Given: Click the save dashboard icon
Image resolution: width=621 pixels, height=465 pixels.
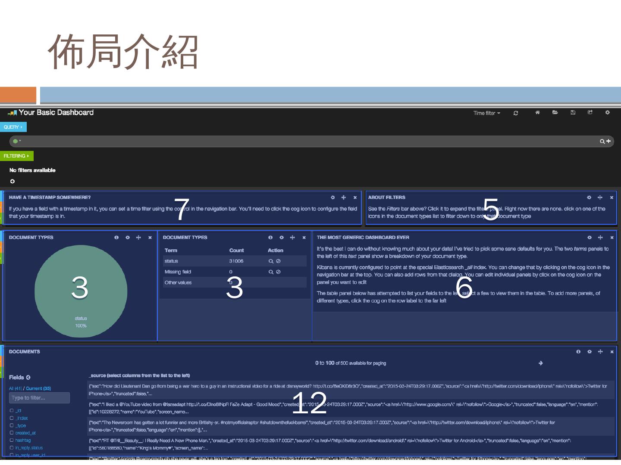Looking at the screenshot, I should click(573, 113).
